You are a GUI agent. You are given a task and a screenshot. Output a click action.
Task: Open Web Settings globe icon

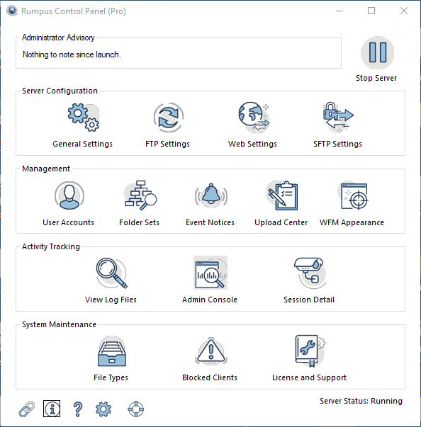(x=254, y=118)
